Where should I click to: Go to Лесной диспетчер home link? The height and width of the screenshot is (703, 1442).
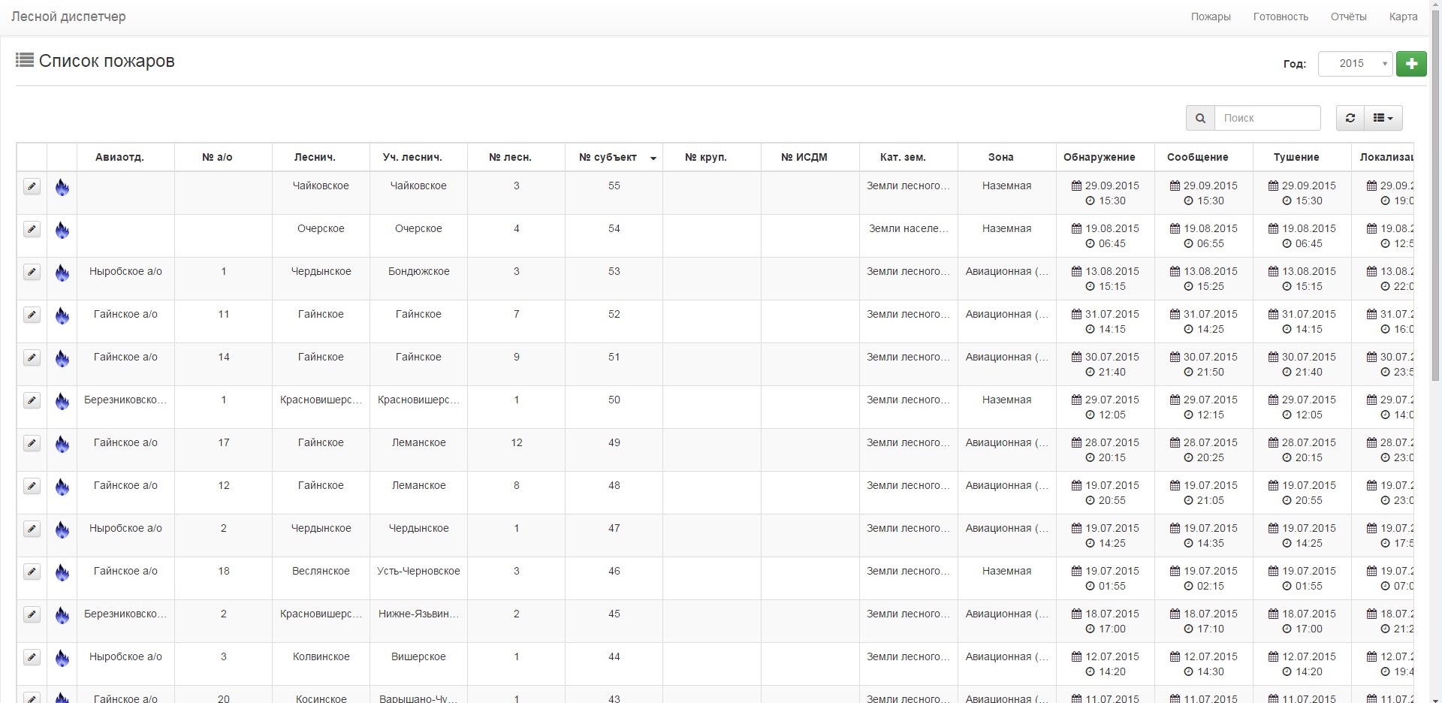point(68,17)
